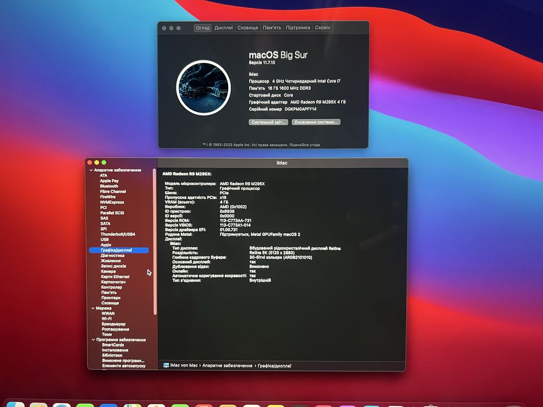The height and width of the screenshot is (407, 543).
Task: Select Parallel SCSI in the sidebar
Action: 112,213
